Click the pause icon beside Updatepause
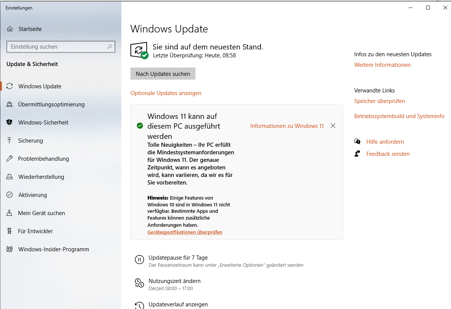This screenshot has height=309, width=451. click(139, 260)
